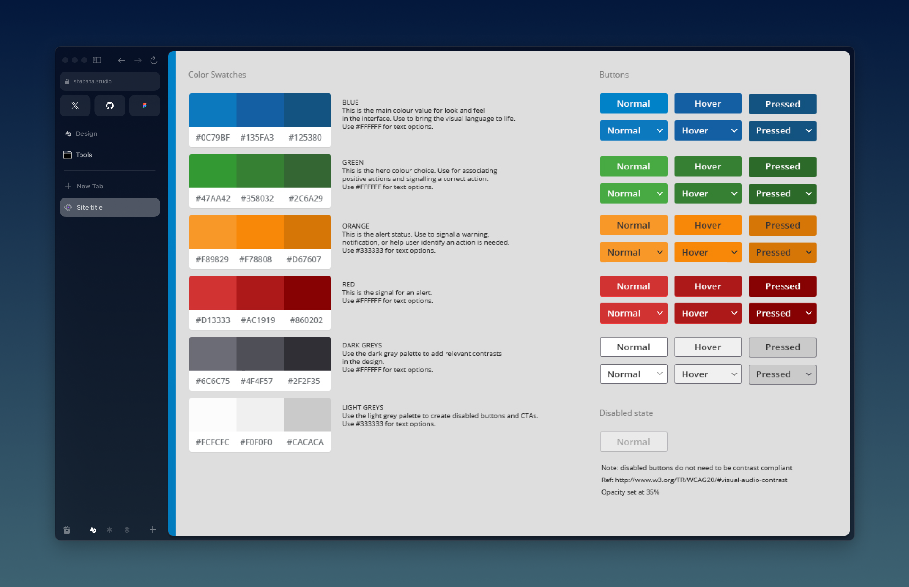Click the #D13333 red color swatch
The width and height of the screenshot is (909, 587).
pos(213,293)
